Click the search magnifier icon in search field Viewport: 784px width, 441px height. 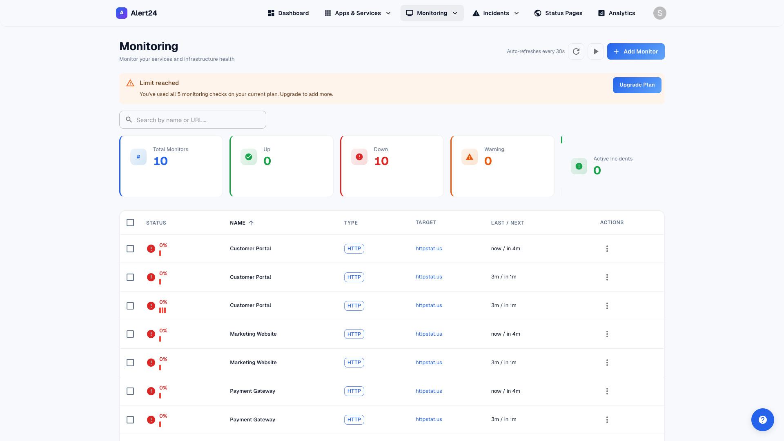coord(129,119)
